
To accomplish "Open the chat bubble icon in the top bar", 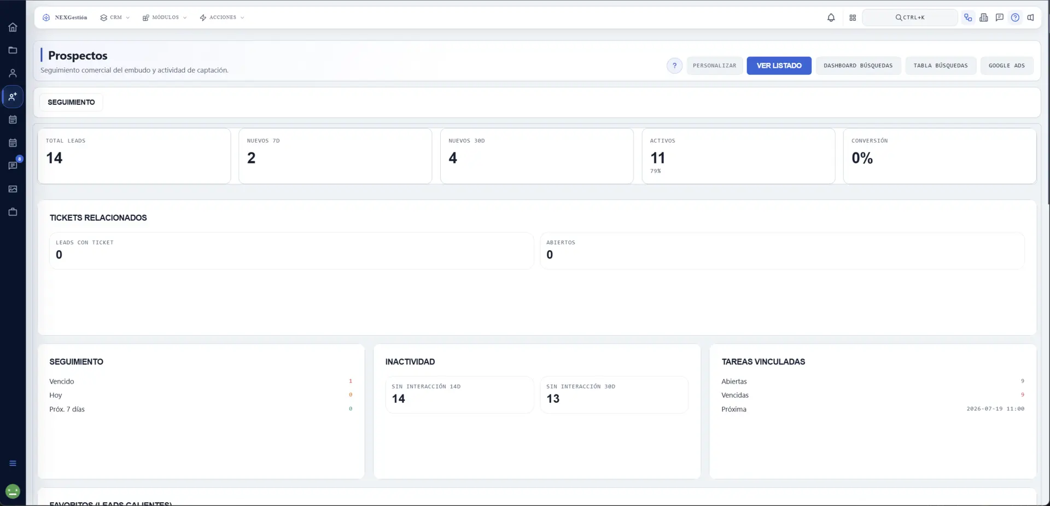I will (x=999, y=17).
